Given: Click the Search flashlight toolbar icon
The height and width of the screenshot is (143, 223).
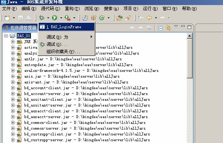Looking at the screenshot, I should [128, 18].
